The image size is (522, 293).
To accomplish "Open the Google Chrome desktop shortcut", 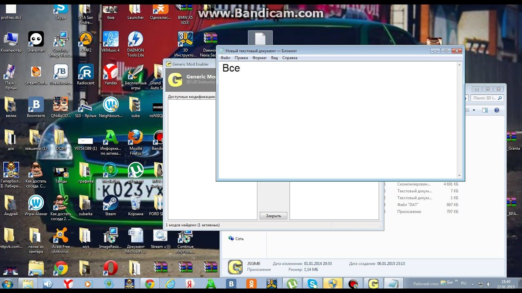I will (61, 268).
